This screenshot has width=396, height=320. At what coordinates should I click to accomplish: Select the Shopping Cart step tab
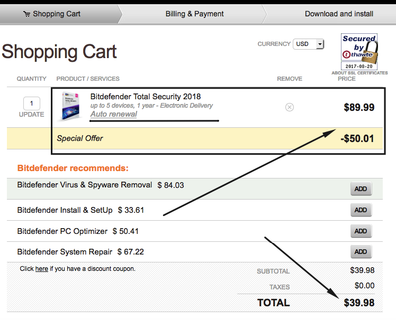pos(56,14)
